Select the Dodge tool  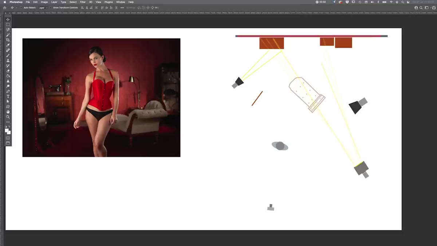pos(8,86)
